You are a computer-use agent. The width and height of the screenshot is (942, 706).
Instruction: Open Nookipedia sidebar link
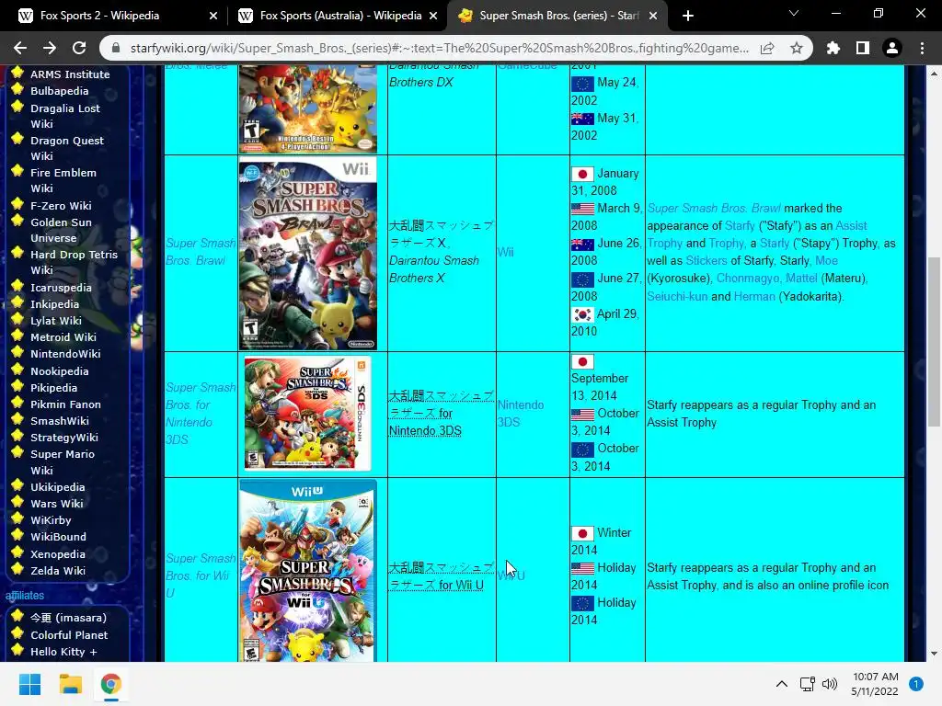pyautogui.click(x=60, y=371)
